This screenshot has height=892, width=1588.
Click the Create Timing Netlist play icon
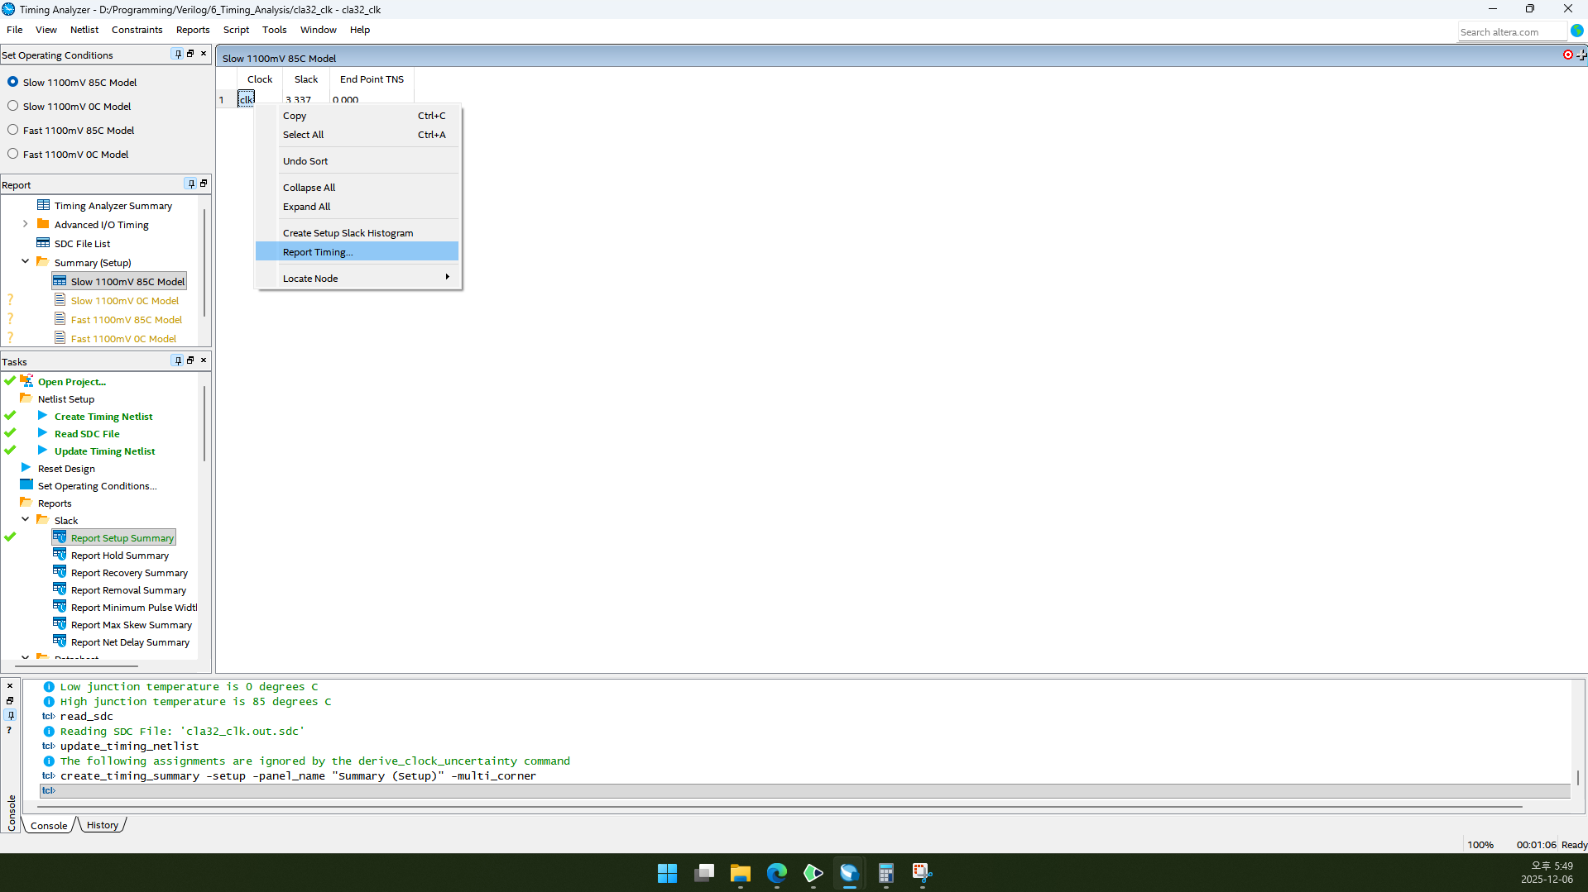[x=42, y=416]
